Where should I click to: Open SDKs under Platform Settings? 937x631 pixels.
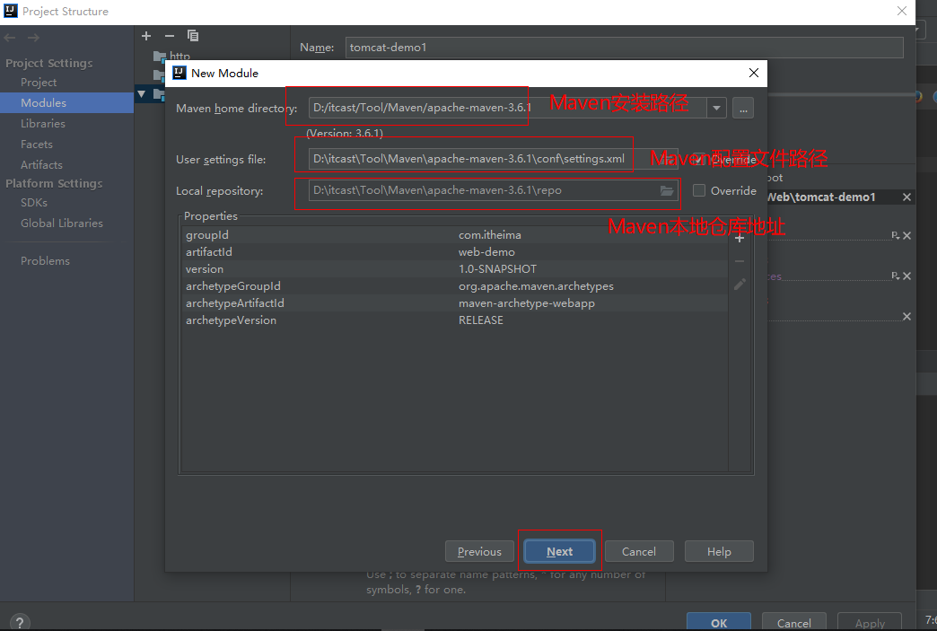[34, 203]
